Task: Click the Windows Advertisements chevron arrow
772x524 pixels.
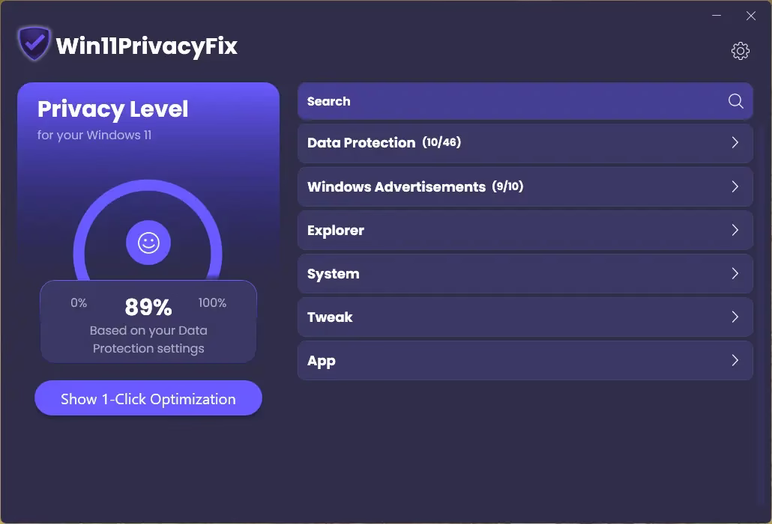Action: point(735,186)
